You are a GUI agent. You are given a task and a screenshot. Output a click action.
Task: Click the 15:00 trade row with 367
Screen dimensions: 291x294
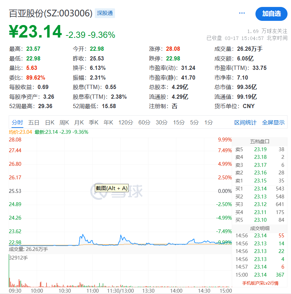click(260, 275)
